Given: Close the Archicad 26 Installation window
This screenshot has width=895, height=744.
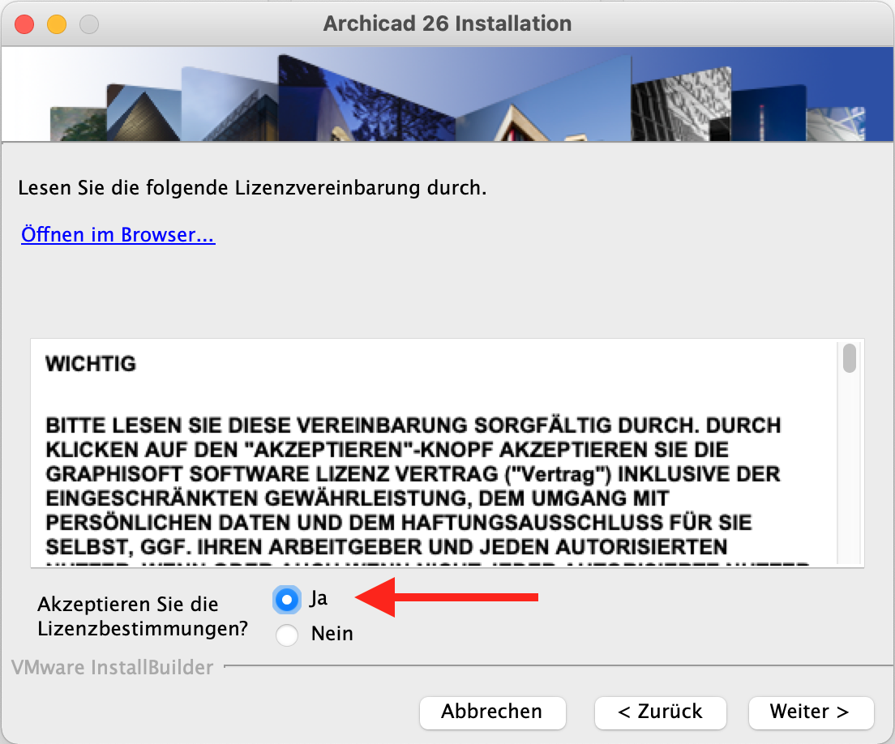Looking at the screenshot, I should pyautogui.click(x=24, y=24).
